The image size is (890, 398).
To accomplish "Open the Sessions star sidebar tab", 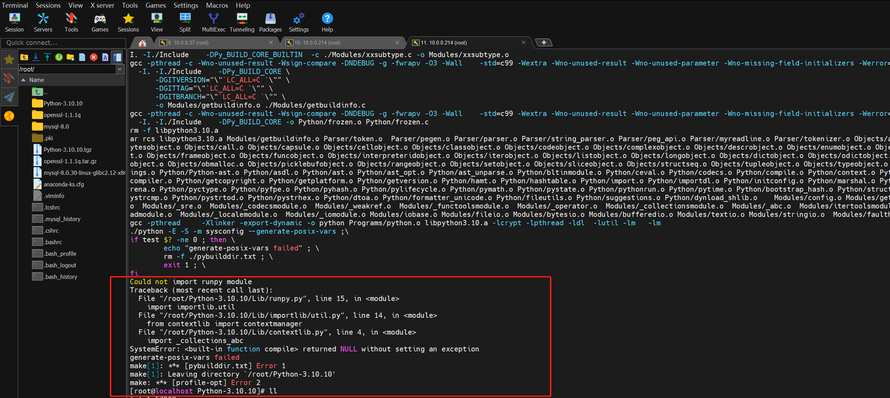I will [x=9, y=60].
